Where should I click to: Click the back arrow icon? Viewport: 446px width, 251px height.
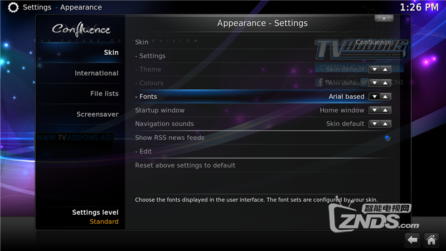413,240
